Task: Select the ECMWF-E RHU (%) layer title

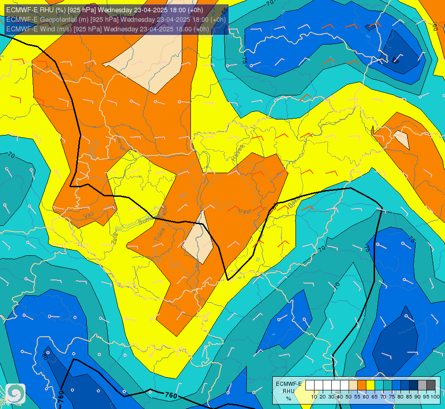Action: coord(105,10)
